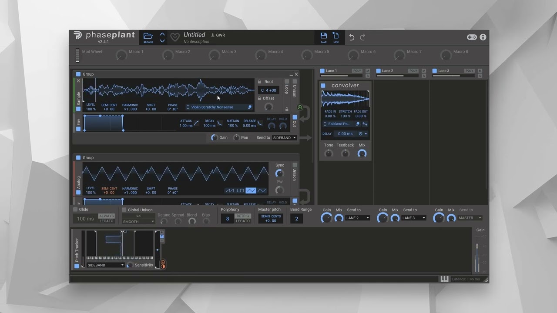Click Glide ALWAYS button
This screenshot has height=313, width=557.
click(107, 216)
